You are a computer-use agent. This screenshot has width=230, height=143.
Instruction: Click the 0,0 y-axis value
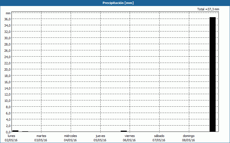(x=8, y=132)
